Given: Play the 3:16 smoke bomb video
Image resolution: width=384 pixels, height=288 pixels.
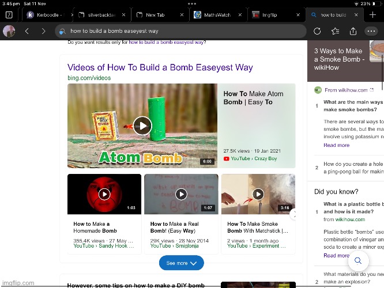Looking at the screenshot, I should coord(258,194).
